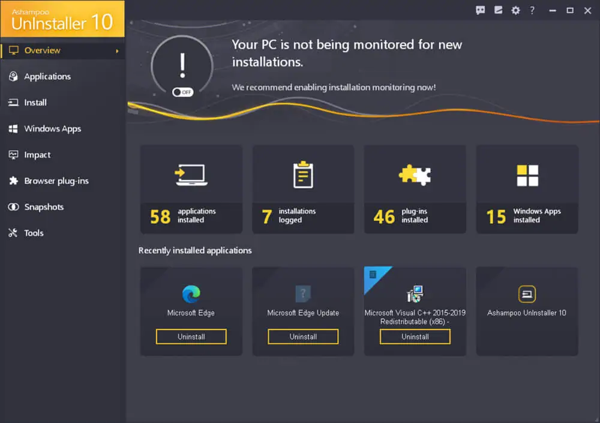Expand the Overview submenu arrow
Viewport: 600px width, 423px height.
point(117,51)
